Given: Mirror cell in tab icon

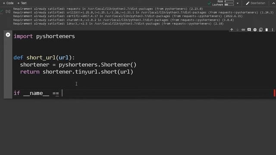Looking at the screenshot, I should click(x=260, y=30).
